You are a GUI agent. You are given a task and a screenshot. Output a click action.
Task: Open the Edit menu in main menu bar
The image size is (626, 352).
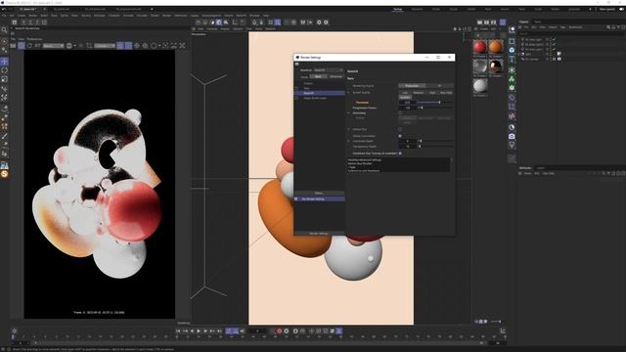pyautogui.click(x=12, y=16)
